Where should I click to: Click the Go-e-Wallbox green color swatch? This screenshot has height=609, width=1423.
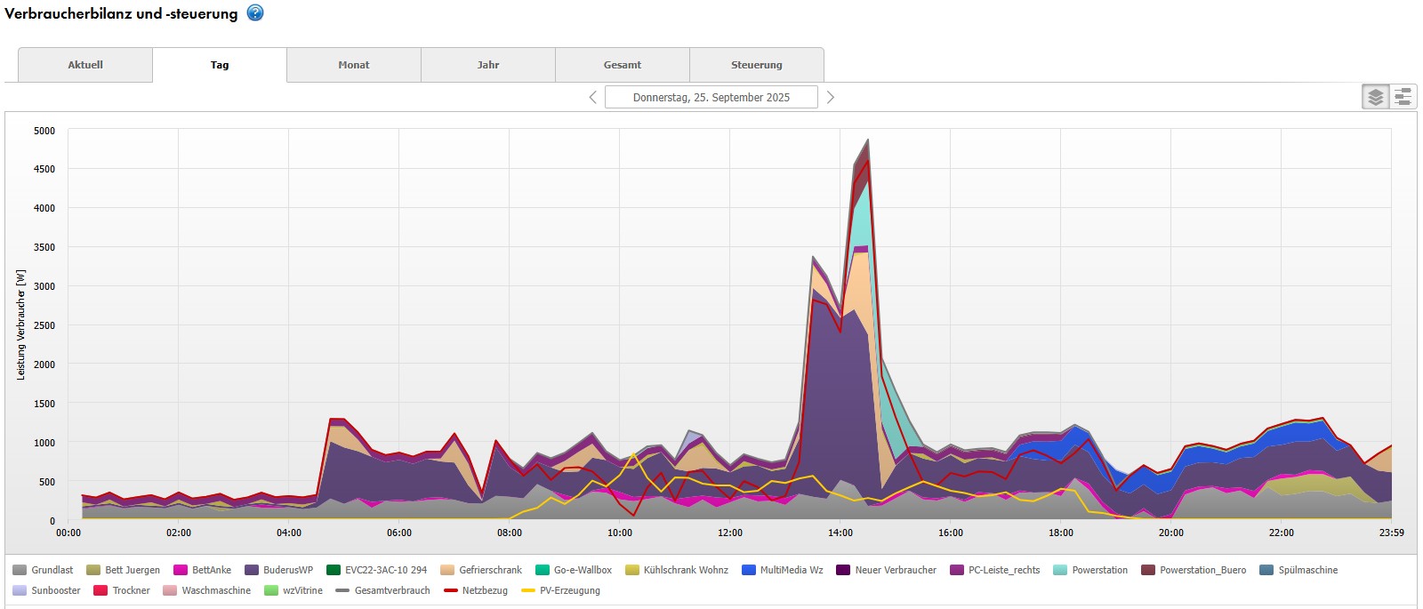tap(543, 570)
